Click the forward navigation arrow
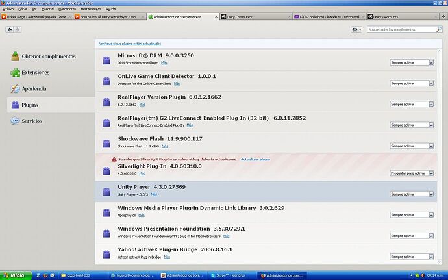 tap(17, 29)
